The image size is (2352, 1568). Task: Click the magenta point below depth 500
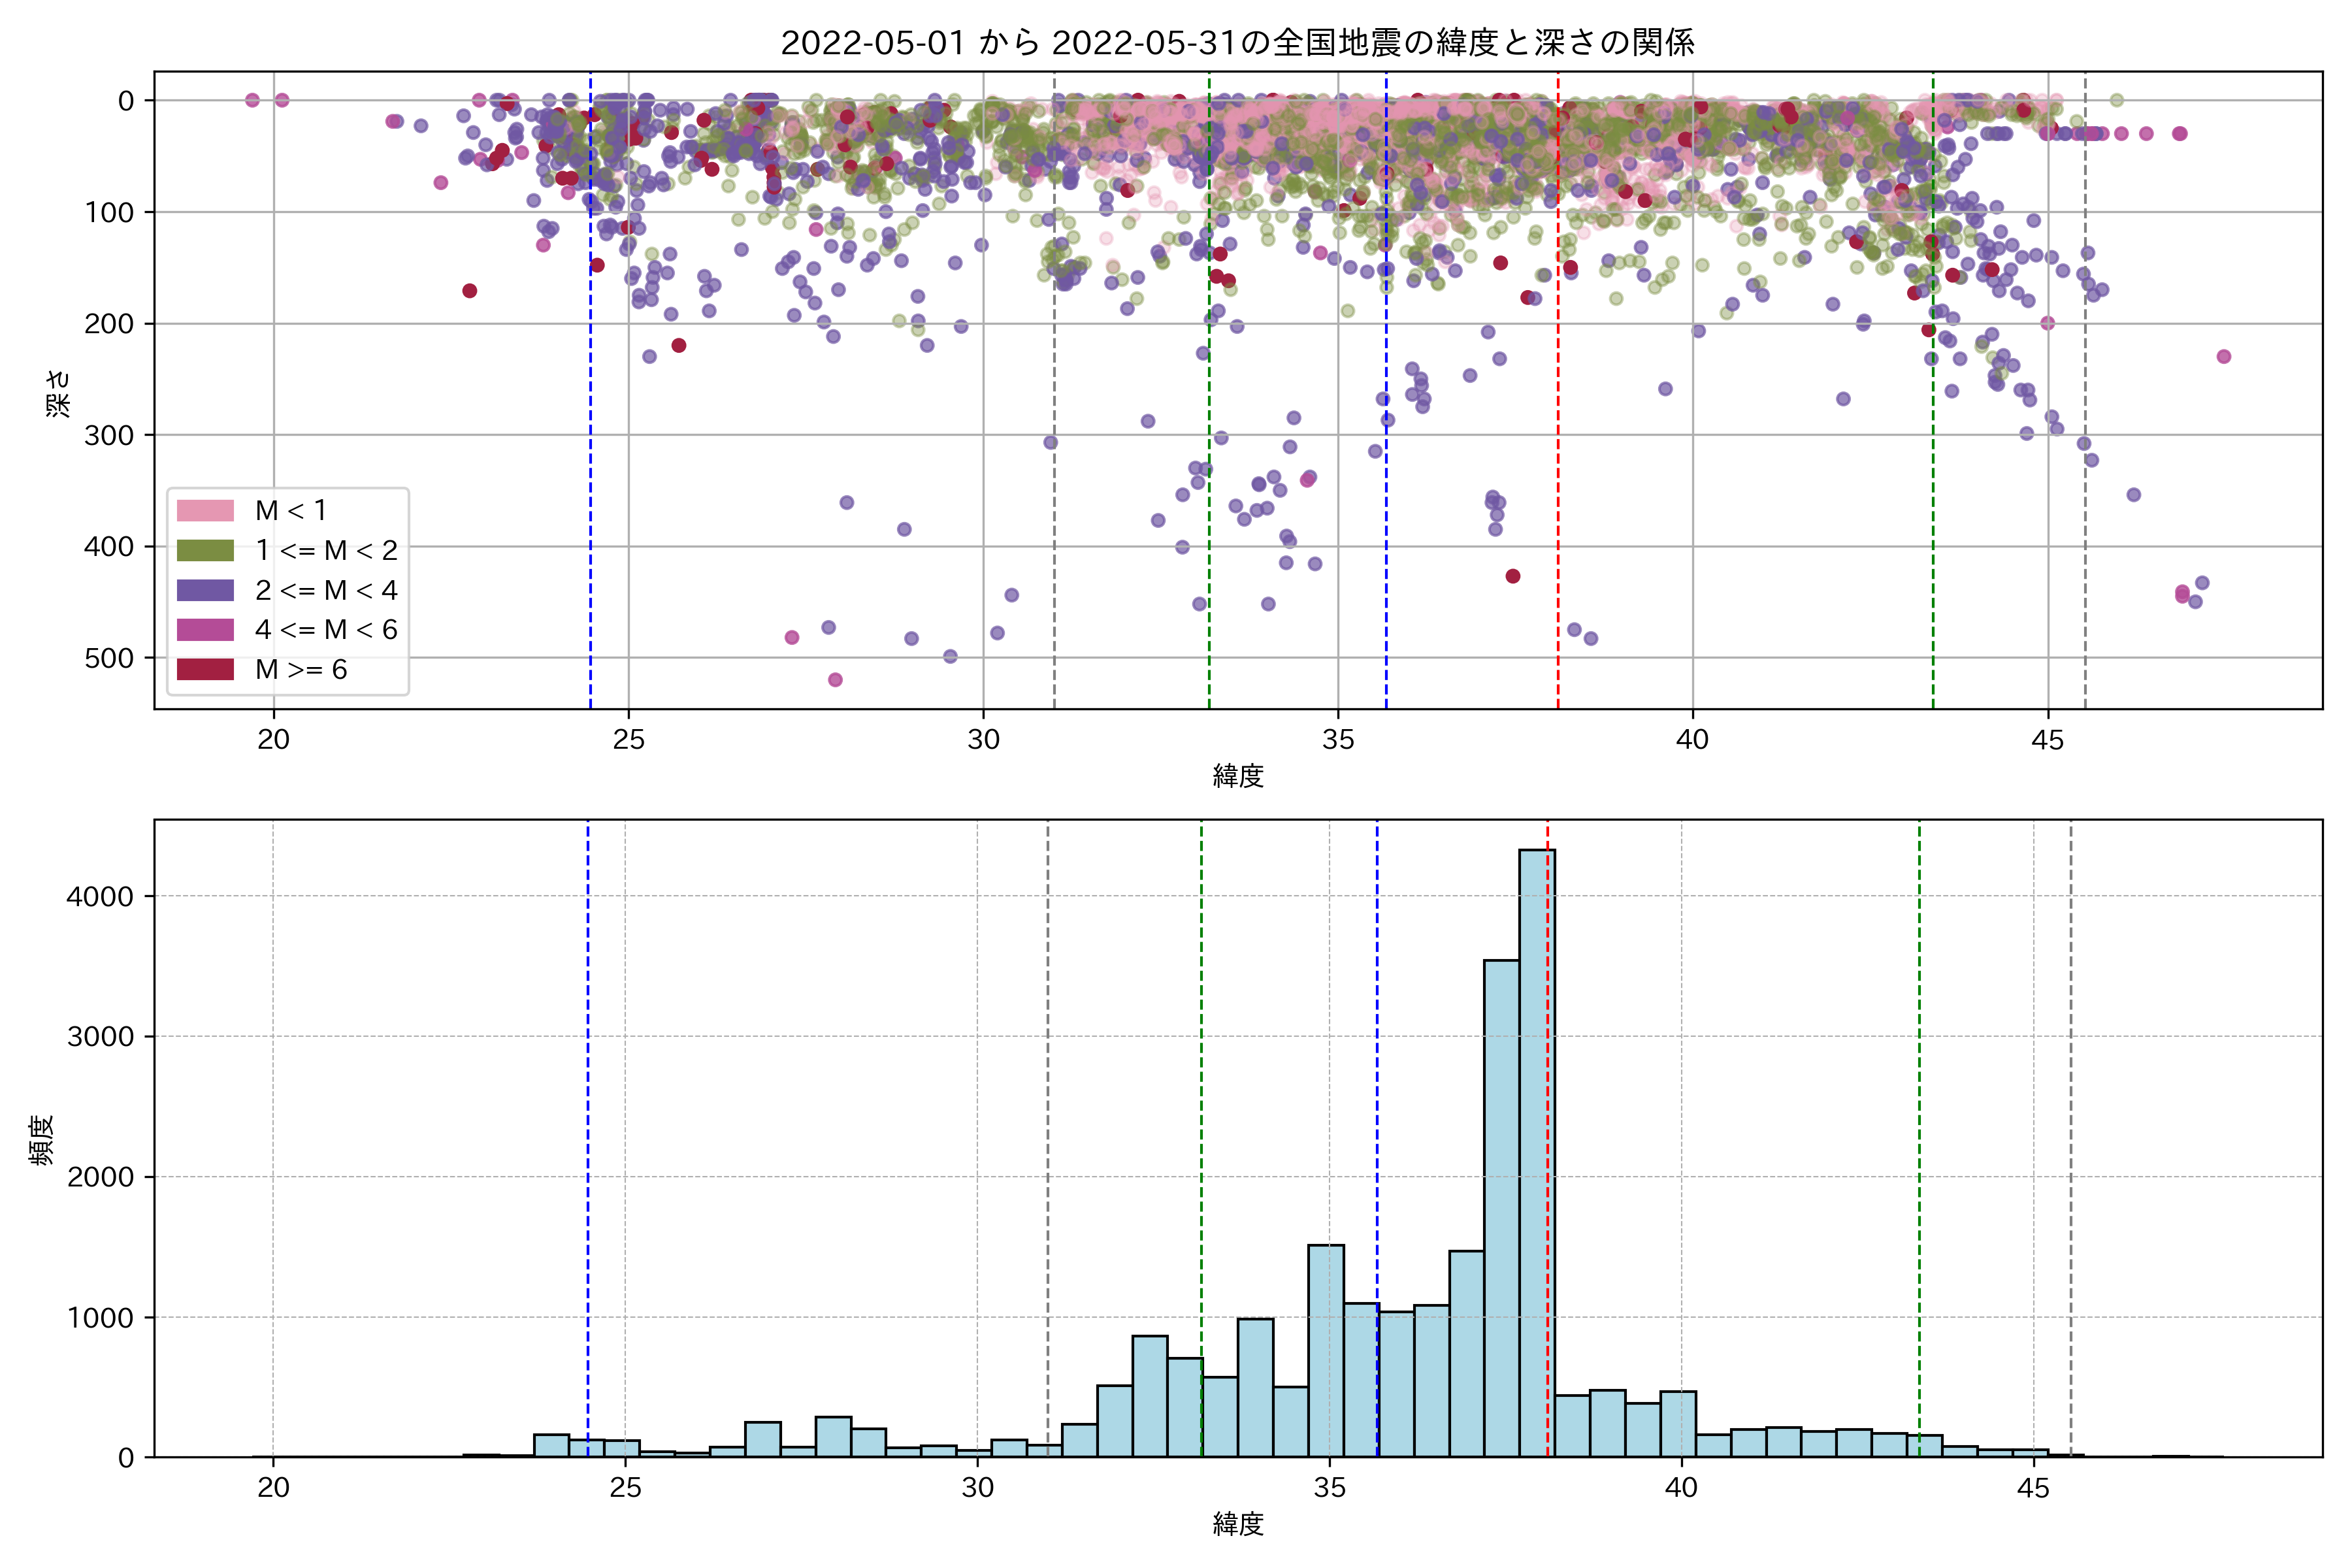835,680
